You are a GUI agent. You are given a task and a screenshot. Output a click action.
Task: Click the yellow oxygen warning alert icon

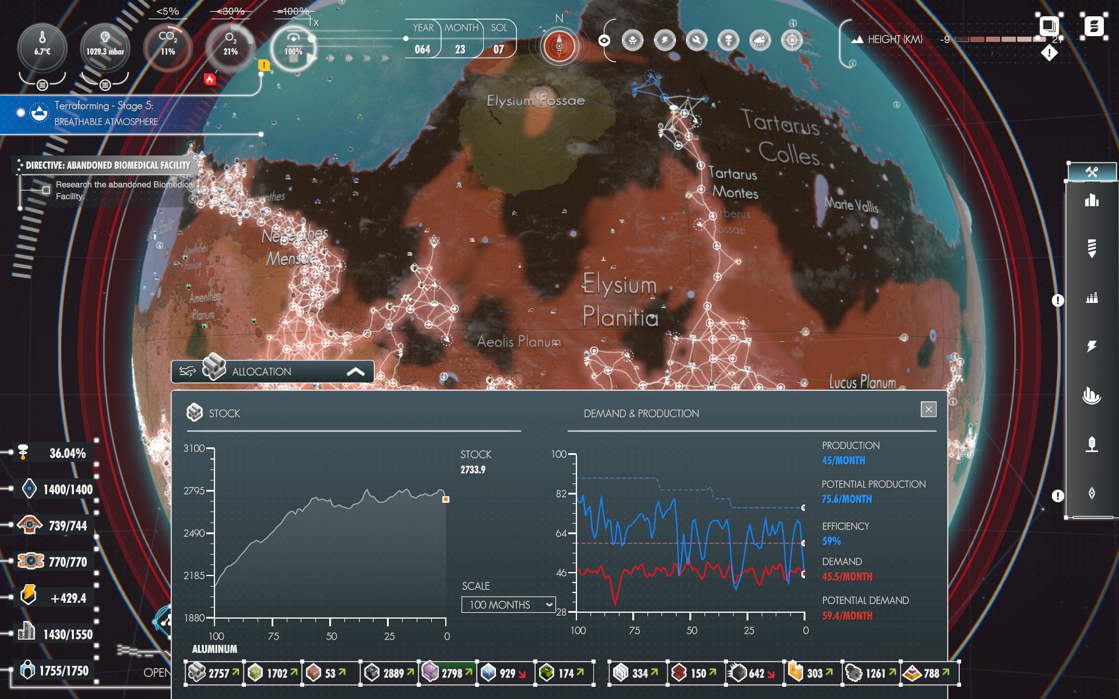point(264,65)
